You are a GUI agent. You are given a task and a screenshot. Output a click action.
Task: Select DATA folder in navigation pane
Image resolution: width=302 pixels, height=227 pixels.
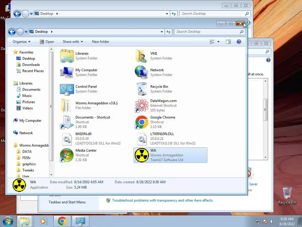[x=24, y=152]
